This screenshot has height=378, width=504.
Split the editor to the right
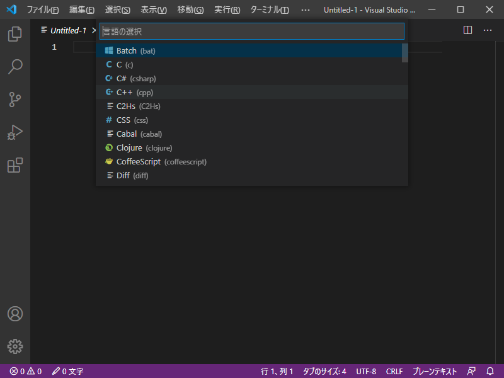point(467,30)
